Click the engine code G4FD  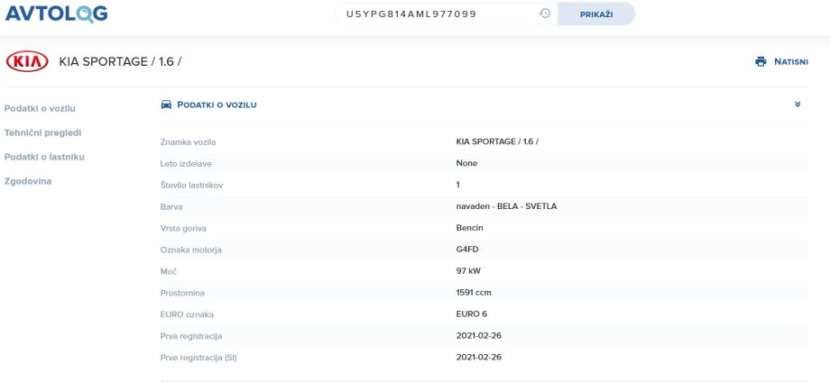[467, 250]
